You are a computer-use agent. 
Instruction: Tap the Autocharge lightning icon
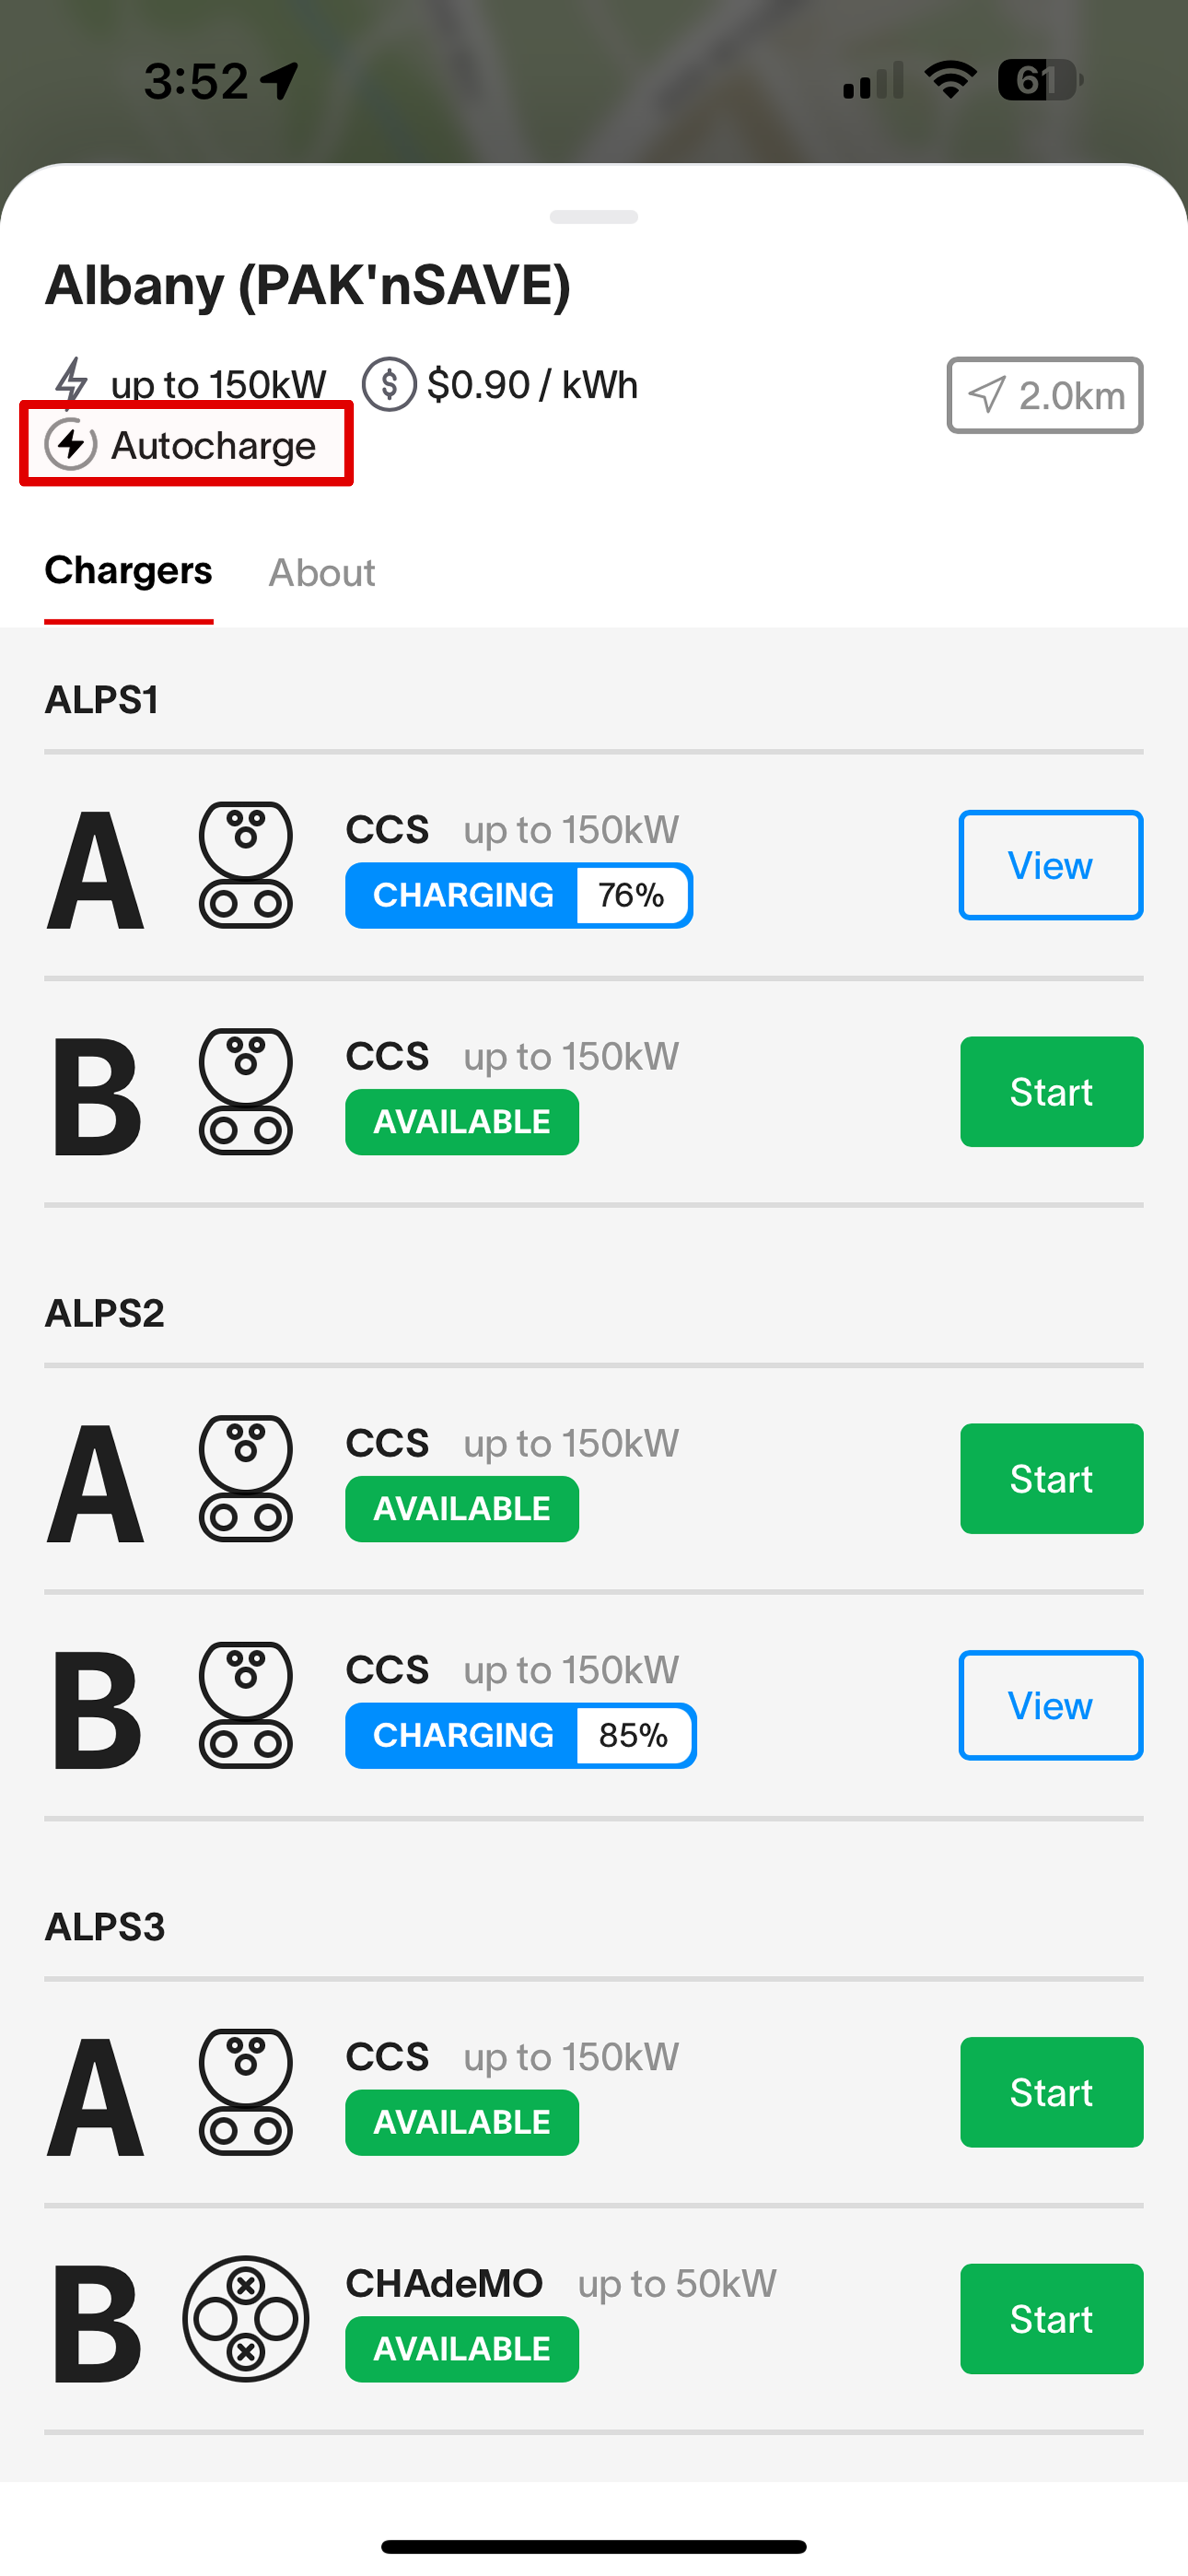71,445
